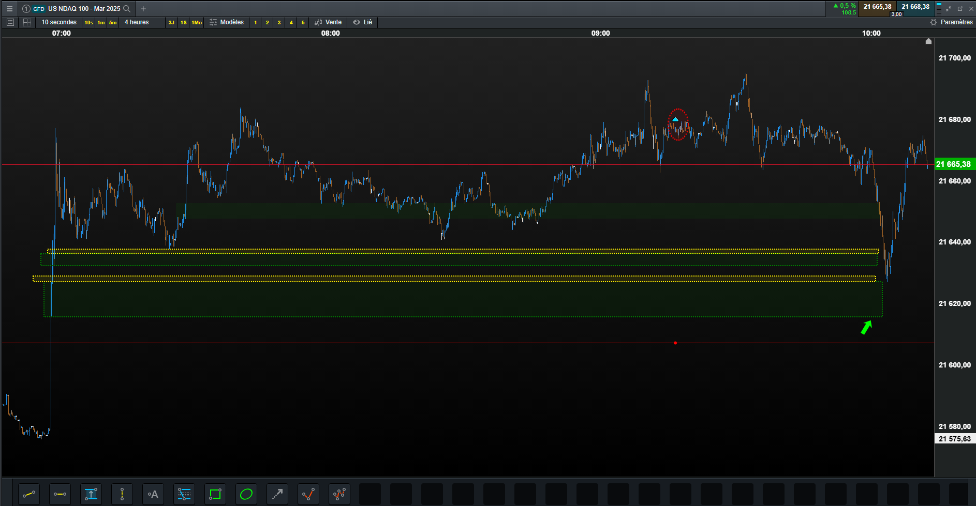Toggle the Lié linked chart option
The height and width of the screenshot is (506, 976).
(x=363, y=22)
